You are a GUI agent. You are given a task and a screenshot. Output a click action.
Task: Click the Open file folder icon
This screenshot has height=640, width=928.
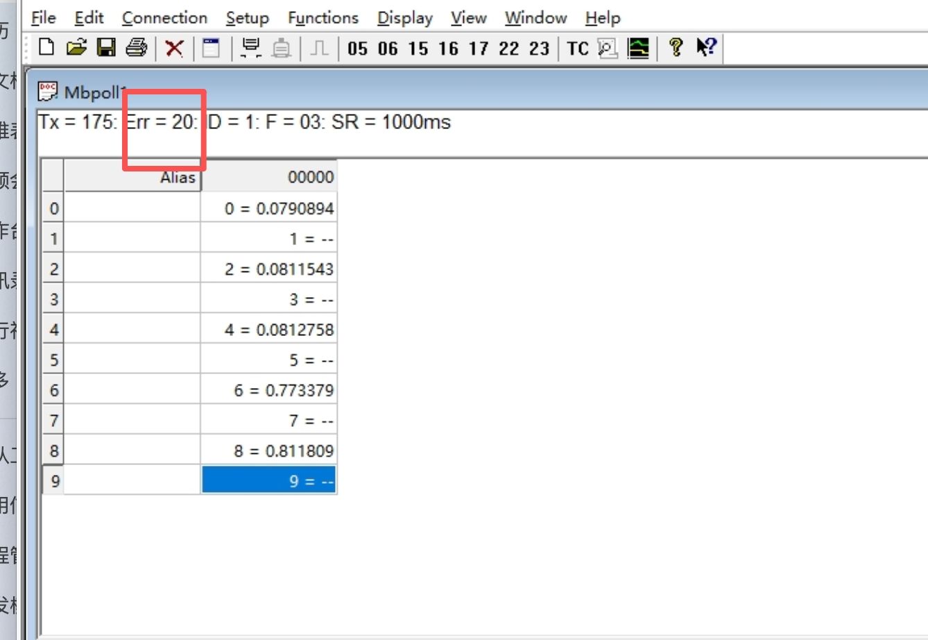click(x=76, y=48)
